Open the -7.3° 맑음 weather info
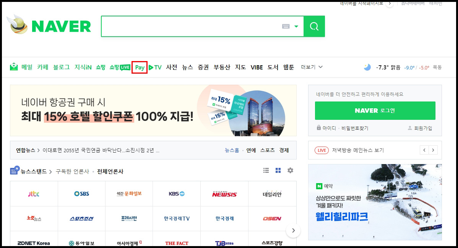Image resolution: width=458 pixels, height=248 pixels. 388,68
